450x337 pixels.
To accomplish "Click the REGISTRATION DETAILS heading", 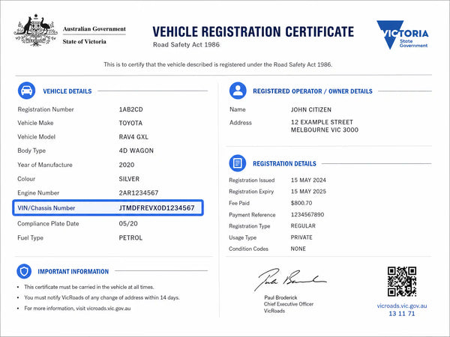I will coord(284,163).
